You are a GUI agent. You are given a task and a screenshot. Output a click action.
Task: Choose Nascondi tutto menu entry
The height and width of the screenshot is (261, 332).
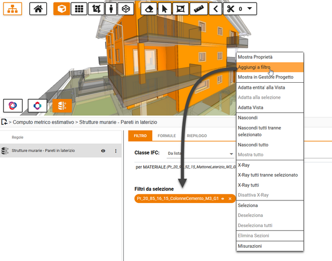pyautogui.click(x=270, y=145)
